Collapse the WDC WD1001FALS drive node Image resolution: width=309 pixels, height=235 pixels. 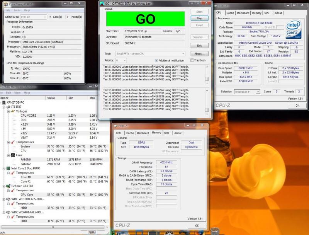[x=4, y=199]
